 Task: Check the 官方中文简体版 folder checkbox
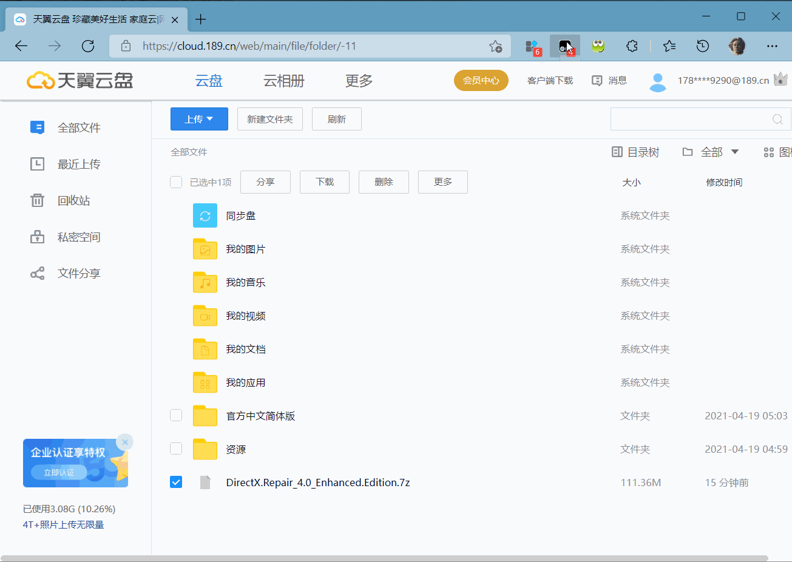coord(176,415)
